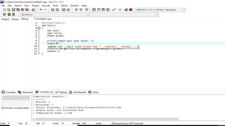Open the Project menu
This screenshot has height=126, width=225.
(36, 6)
